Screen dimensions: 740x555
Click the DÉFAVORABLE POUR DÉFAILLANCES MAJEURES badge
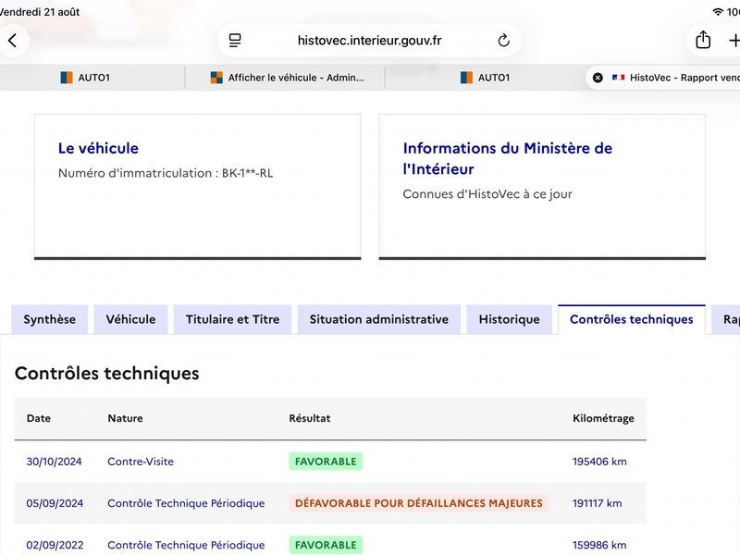point(419,503)
